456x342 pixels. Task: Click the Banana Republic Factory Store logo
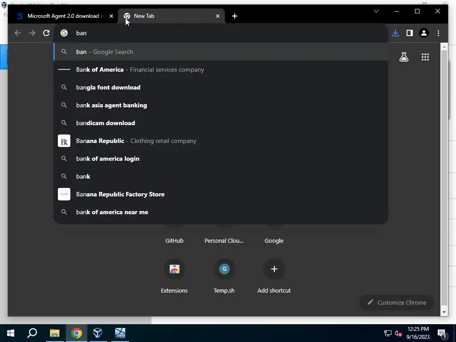pyautogui.click(x=64, y=194)
